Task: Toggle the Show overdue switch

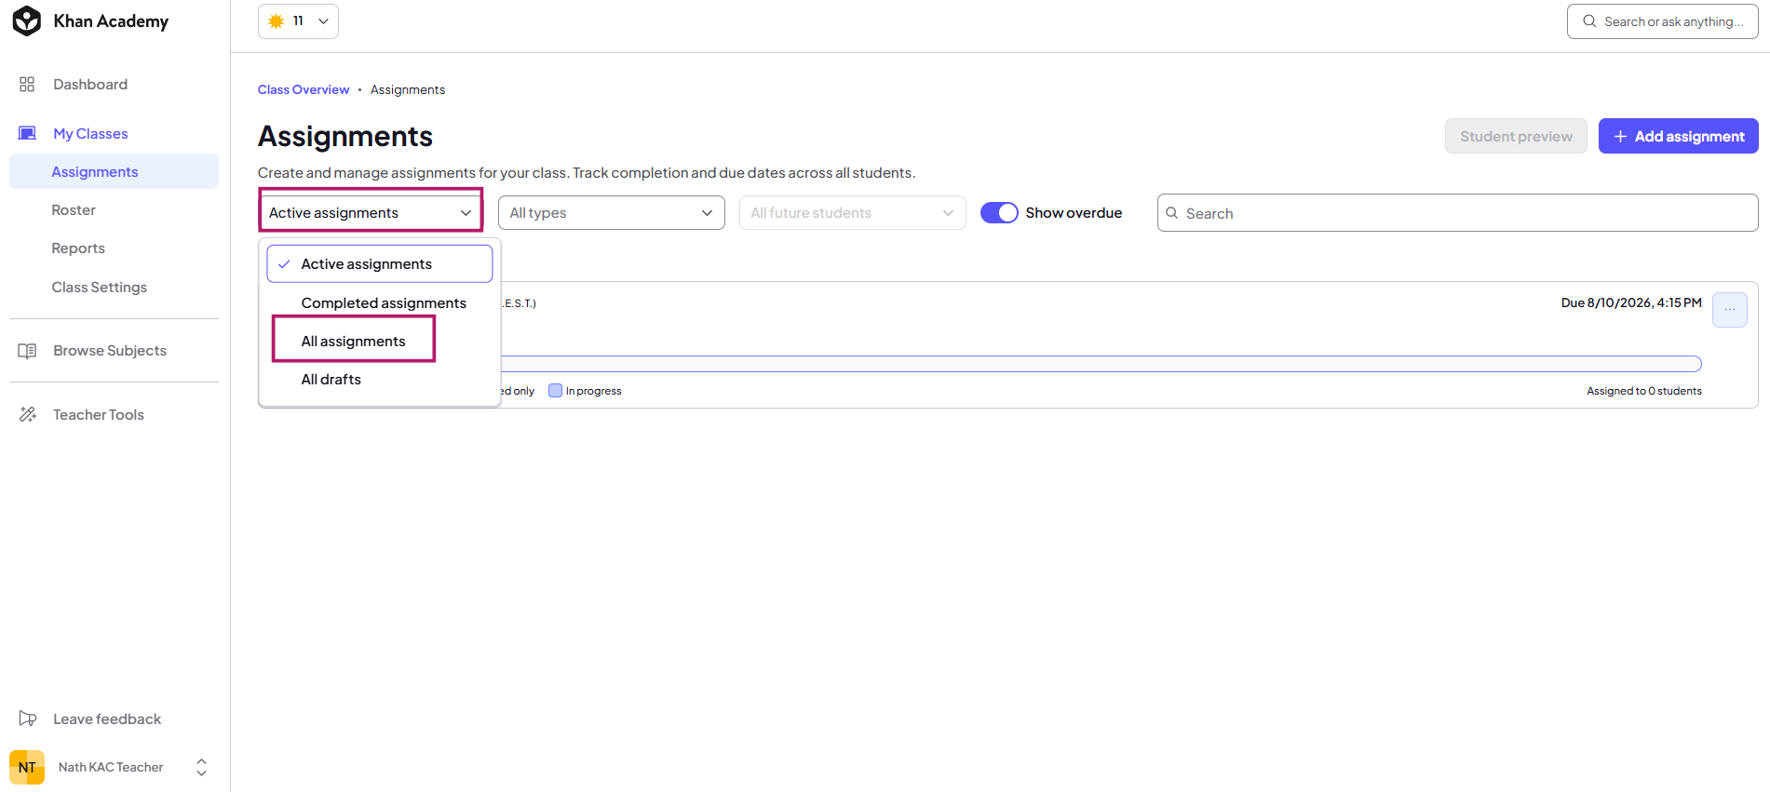Action: pyautogui.click(x=999, y=213)
